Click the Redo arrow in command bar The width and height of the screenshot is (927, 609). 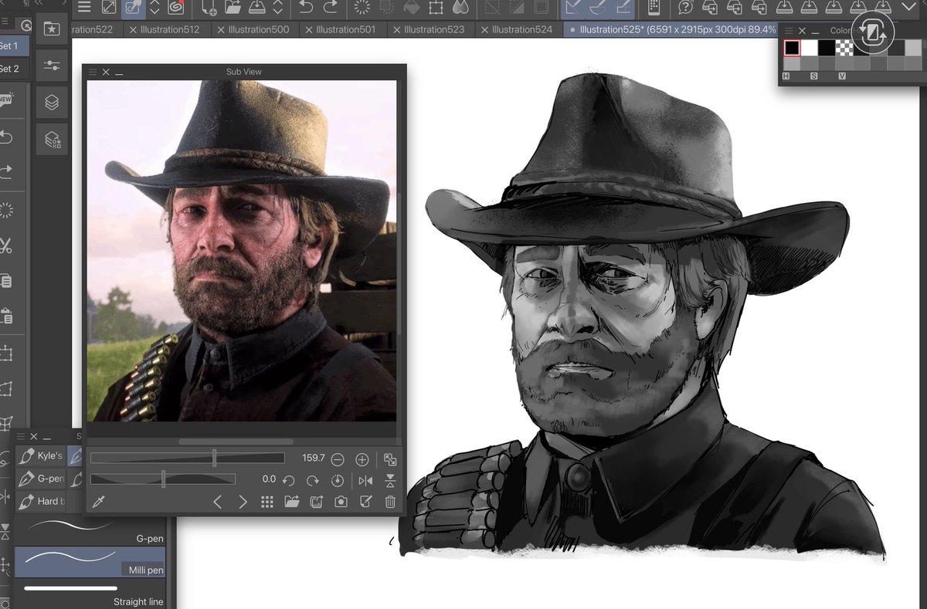pyautogui.click(x=331, y=8)
